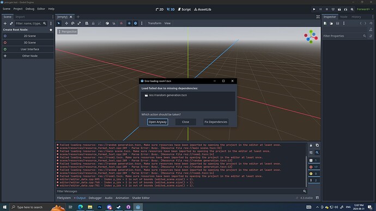Activate the Rotate Mode tool

(x=72, y=23)
